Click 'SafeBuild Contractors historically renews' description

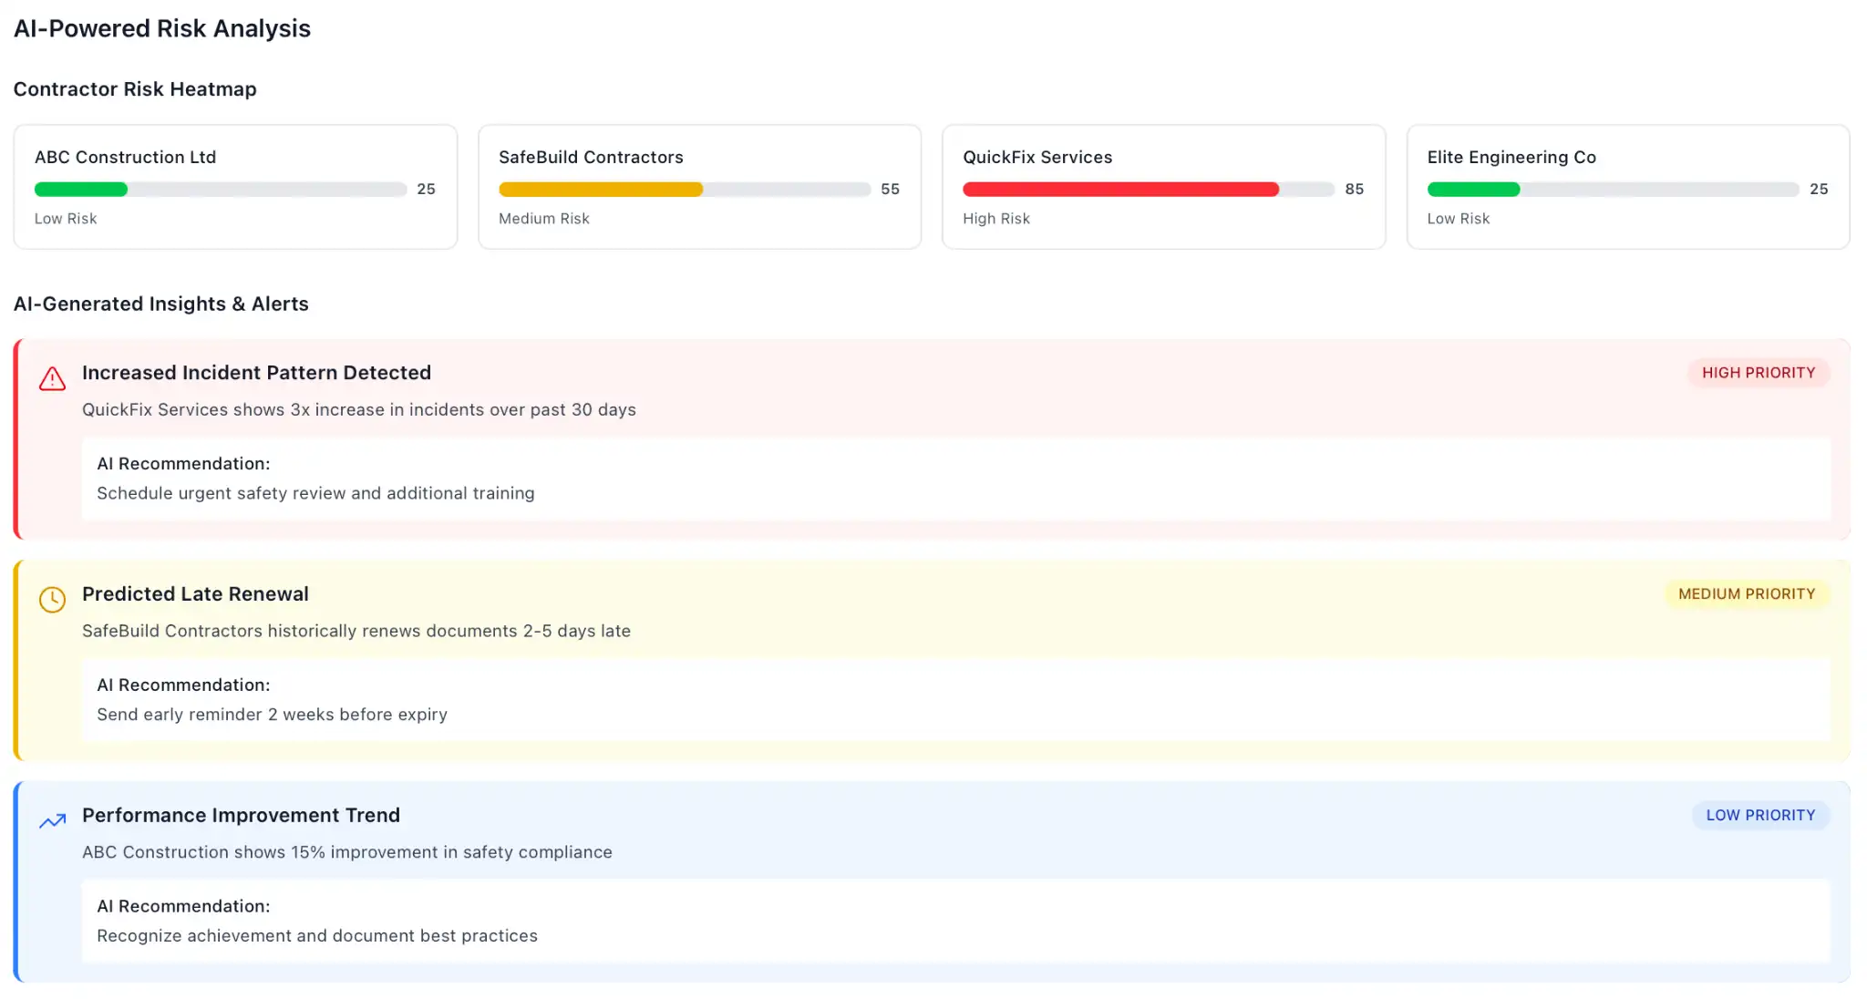click(x=356, y=631)
